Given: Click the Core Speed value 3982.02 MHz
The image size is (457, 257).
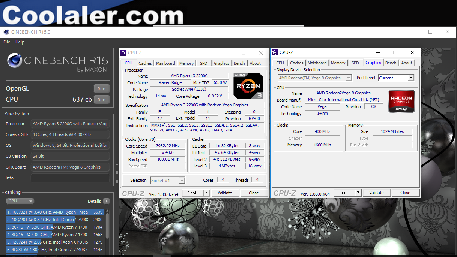Looking at the screenshot, I should tap(168, 146).
